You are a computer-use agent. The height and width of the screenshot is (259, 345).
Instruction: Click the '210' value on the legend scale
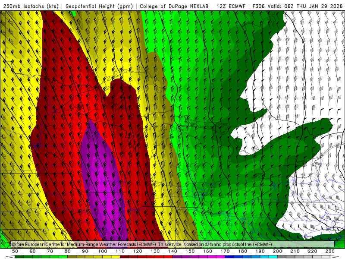pyautogui.click(x=295, y=251)
